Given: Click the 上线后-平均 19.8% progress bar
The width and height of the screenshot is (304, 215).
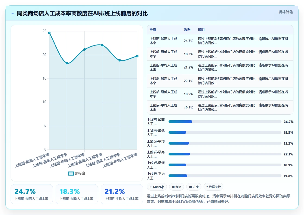Looking at the screenshot, I should (x=225, y=176).
